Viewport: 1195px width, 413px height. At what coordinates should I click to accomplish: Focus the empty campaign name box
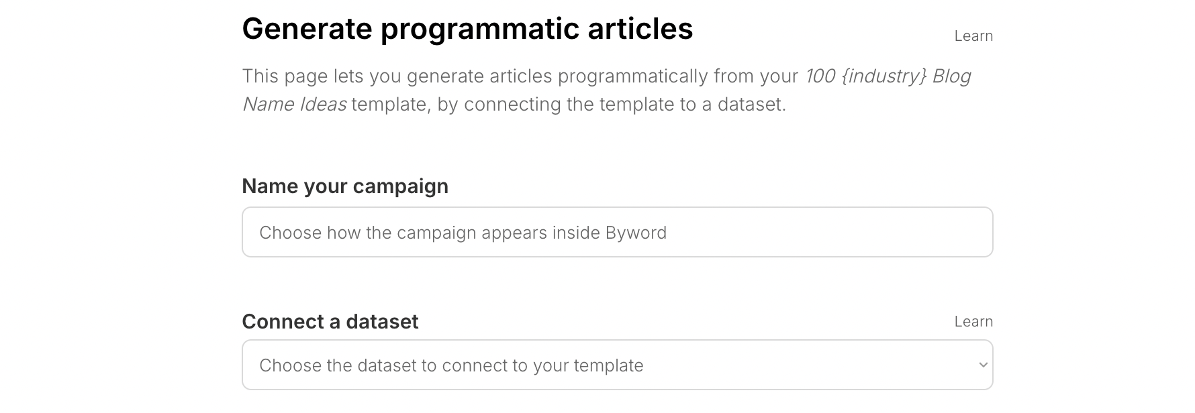tap(617, 232)
